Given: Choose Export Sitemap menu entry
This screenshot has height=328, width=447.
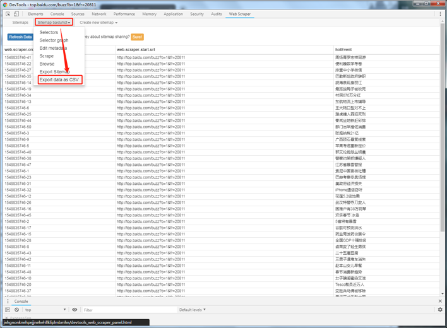Looking at the screenshot, I should pyautogui.click(x=54, y=72).
